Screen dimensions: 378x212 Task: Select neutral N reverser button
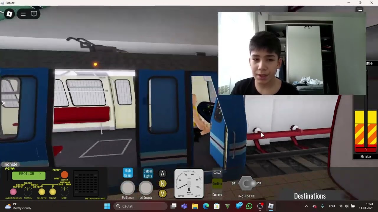(x=162, y=184)
